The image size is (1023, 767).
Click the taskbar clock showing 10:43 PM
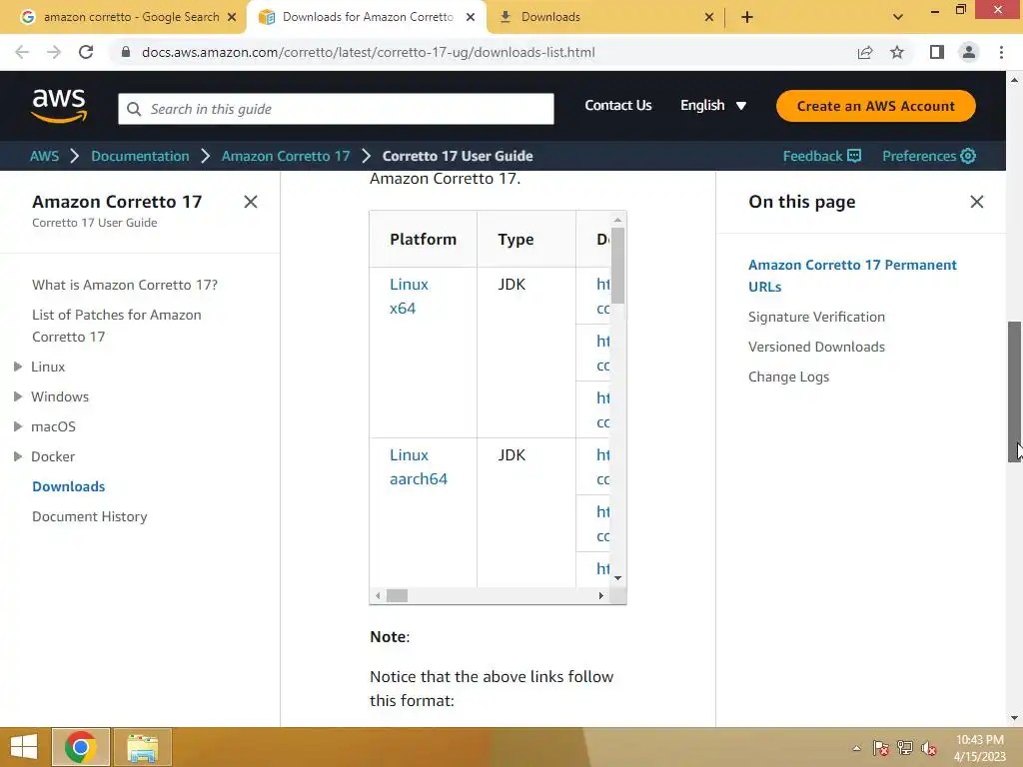coord(979,740)
